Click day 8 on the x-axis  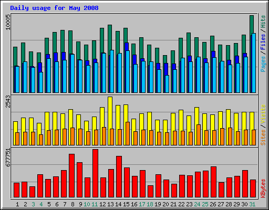click(73, 204)
